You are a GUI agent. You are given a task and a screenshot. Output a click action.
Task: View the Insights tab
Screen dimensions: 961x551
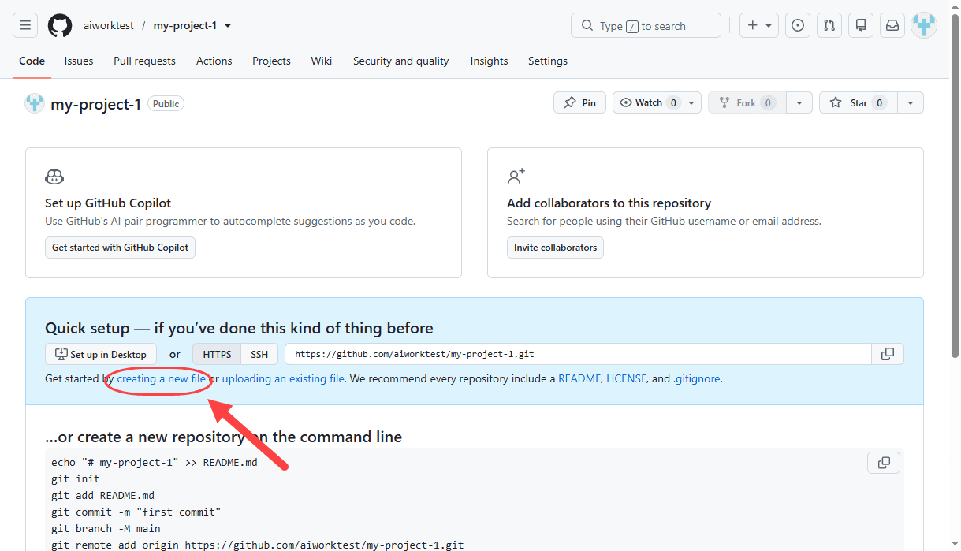(489, 61)
